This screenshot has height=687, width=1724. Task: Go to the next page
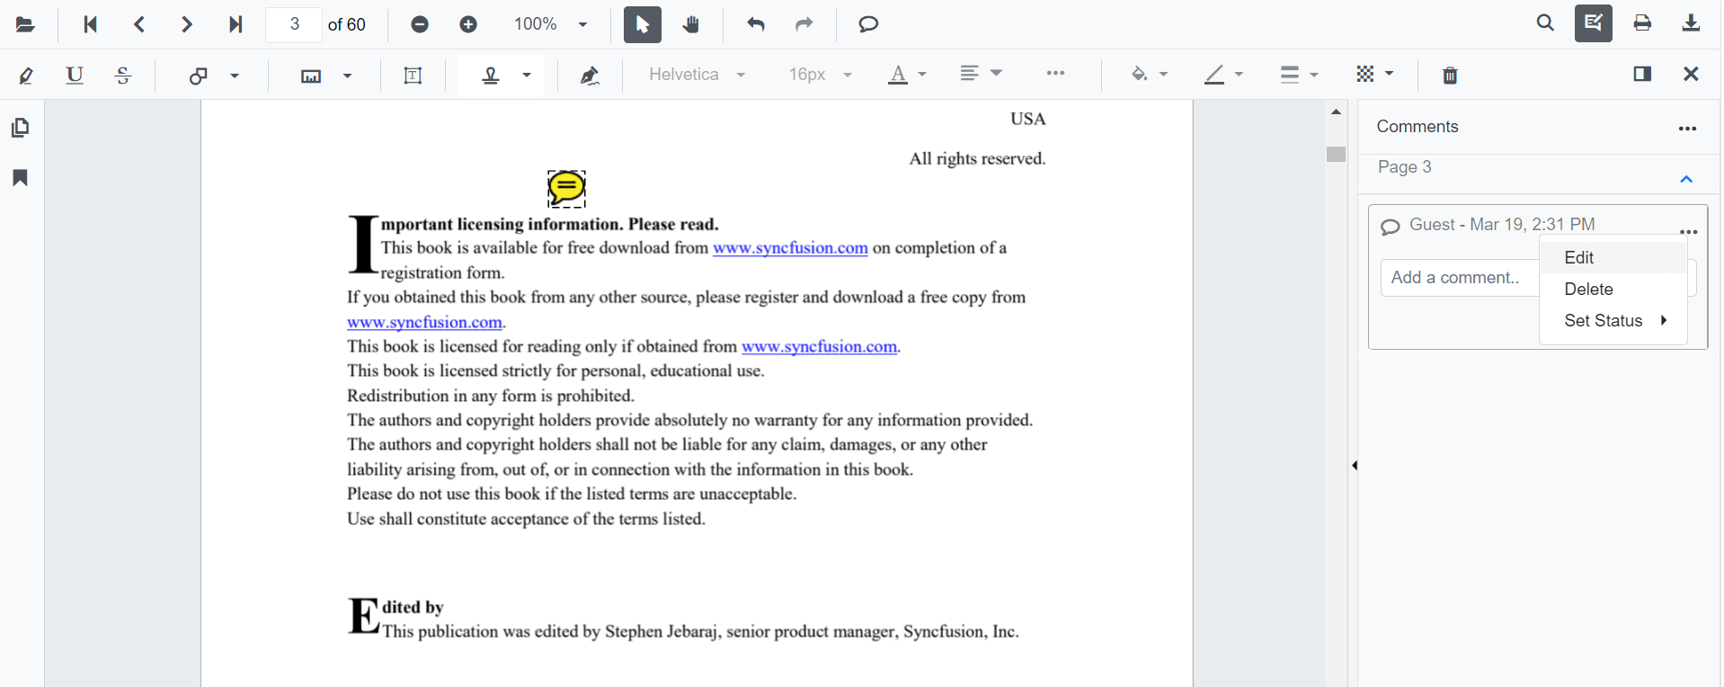(x=187, y=24)
